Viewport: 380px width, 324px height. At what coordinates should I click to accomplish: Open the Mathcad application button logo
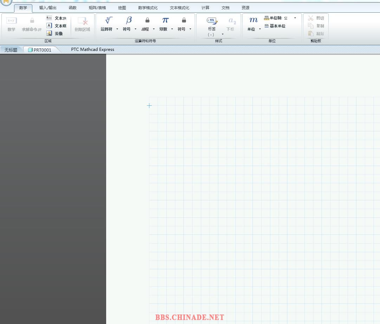point(6,2)
